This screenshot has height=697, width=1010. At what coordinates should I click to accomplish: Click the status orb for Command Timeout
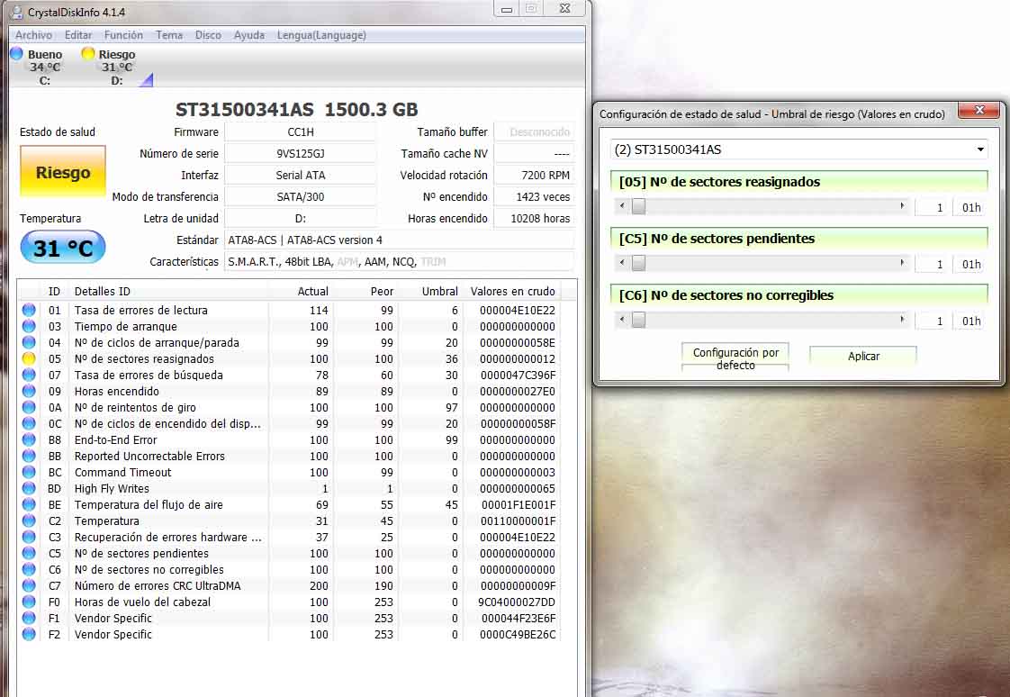(29, 472)
